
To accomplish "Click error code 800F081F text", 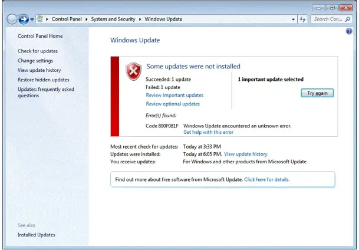I will pyautogui.click(x=162, y=126).
